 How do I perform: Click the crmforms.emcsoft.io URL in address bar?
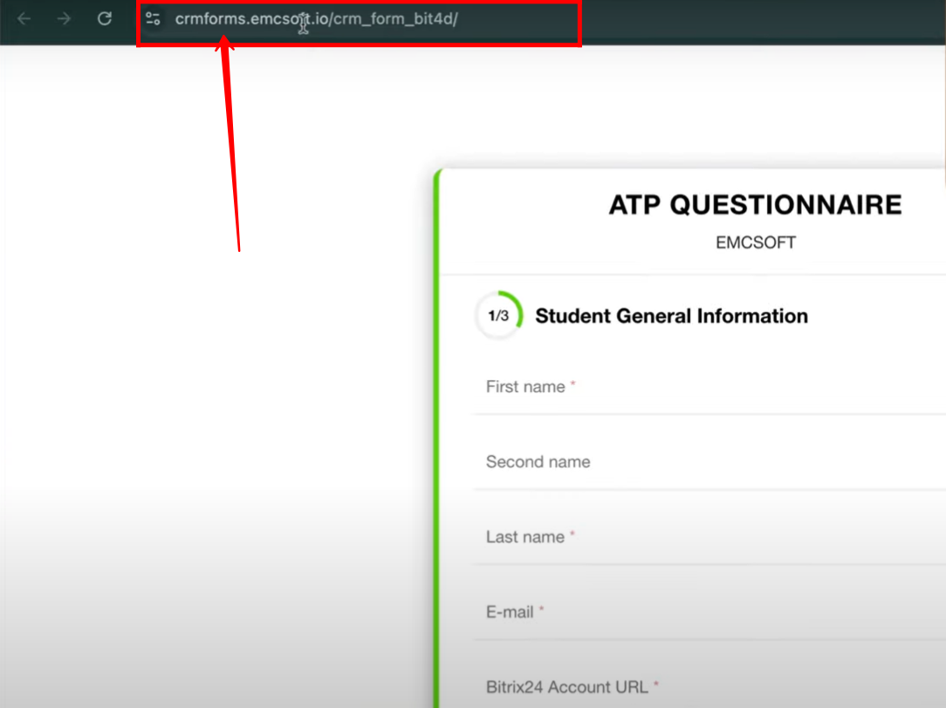pos(316,19)
